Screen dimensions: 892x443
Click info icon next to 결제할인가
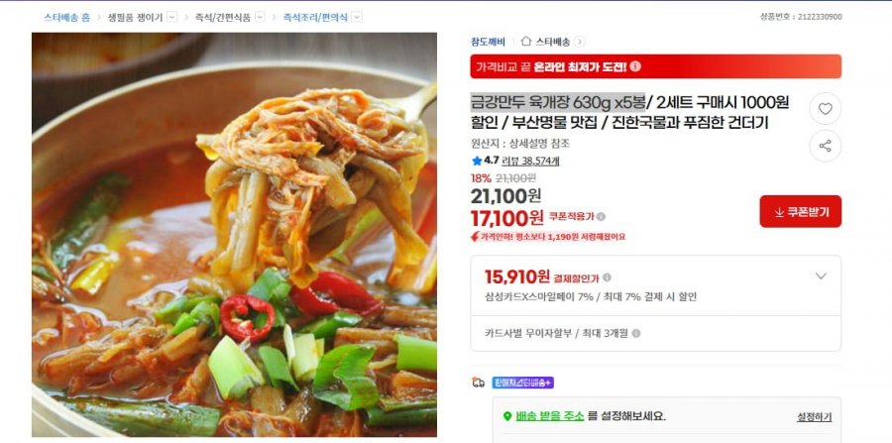click(607, 277)
